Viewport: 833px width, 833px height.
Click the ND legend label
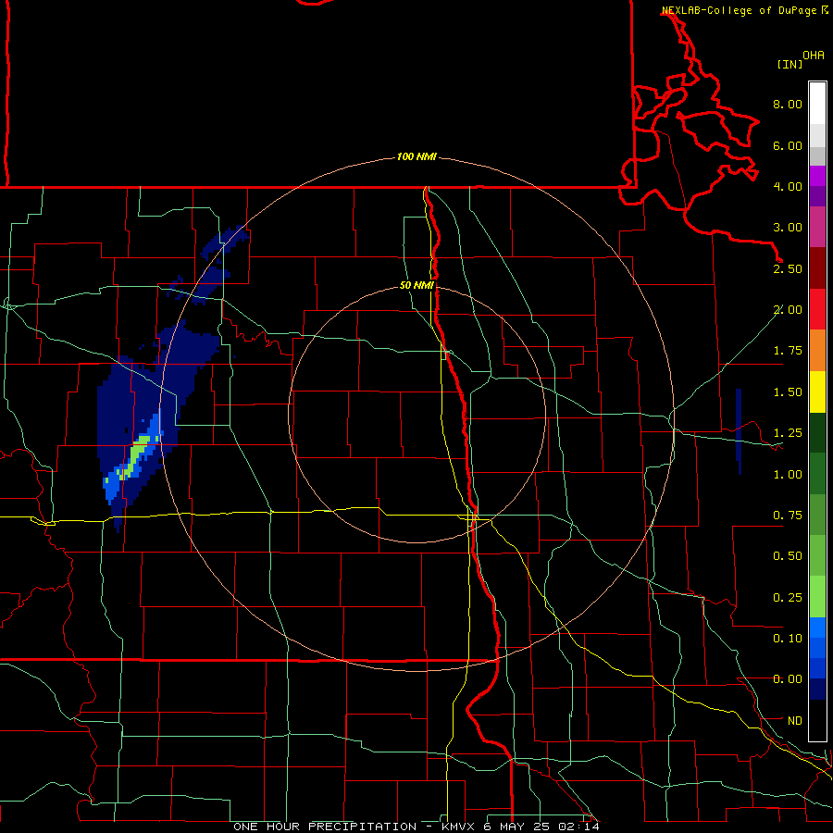[x=794, y=721]
